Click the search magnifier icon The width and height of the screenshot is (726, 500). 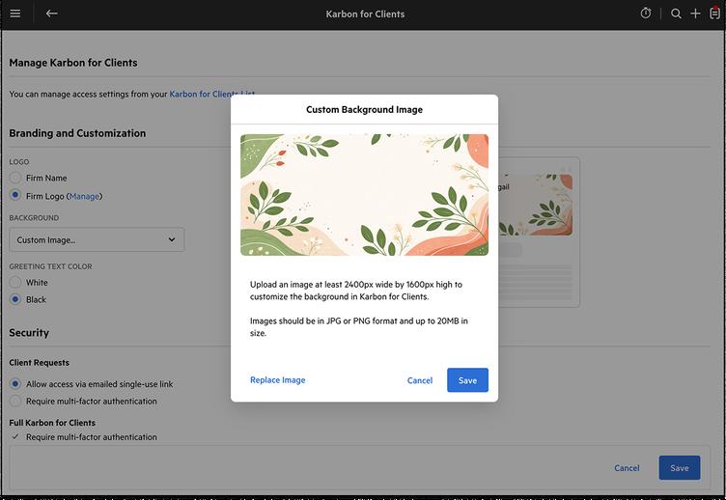pos(676,14)
